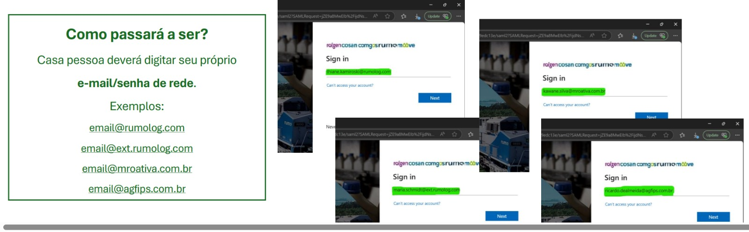Open downloads icon in thiane.kamiroski window
Image resolution: width=749 pixels, height=232 pixels.
pos(417,16)
